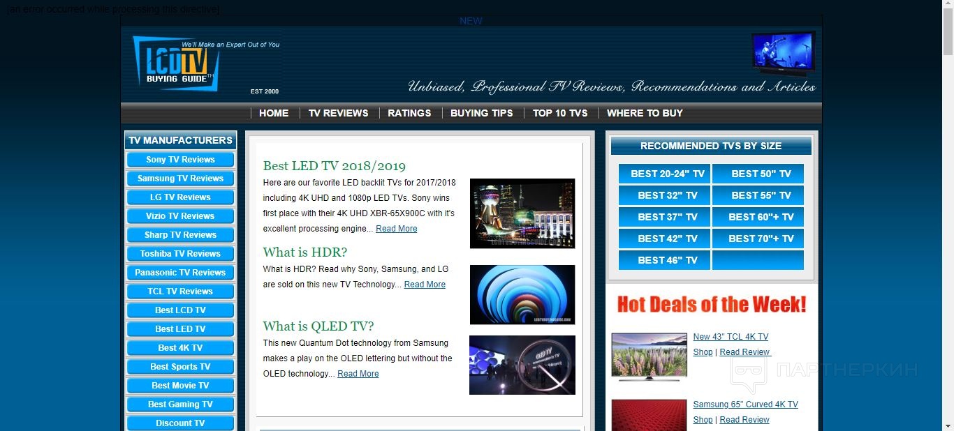Open Best 4K TV sidebar button
954x431 pixels.
click(x=180, y=348)
